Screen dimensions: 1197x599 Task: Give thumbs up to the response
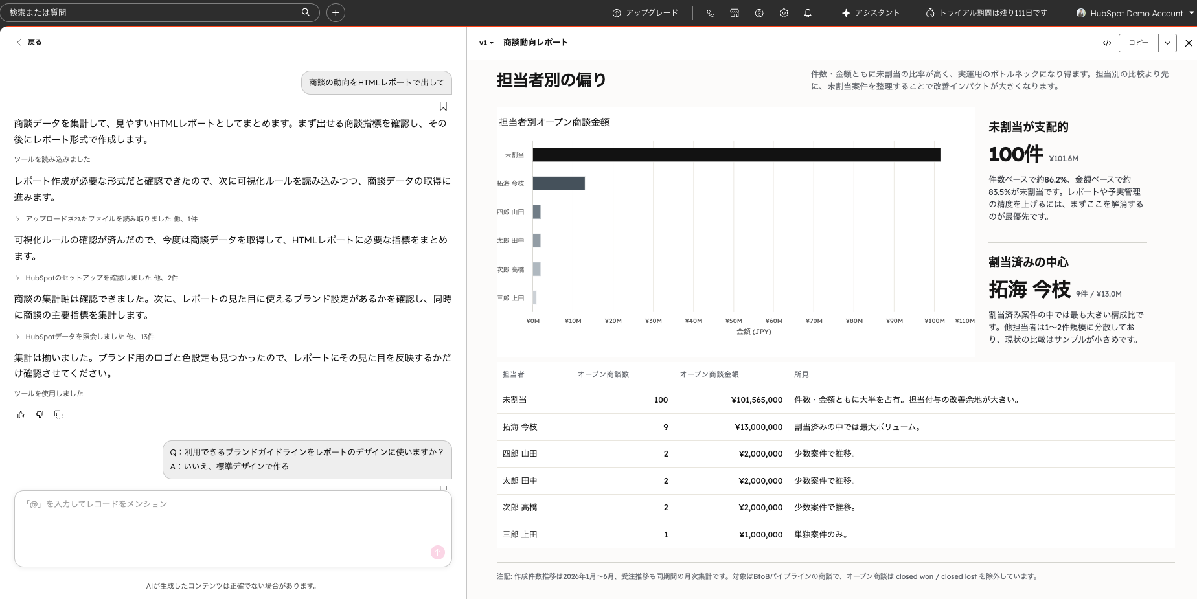21,414
